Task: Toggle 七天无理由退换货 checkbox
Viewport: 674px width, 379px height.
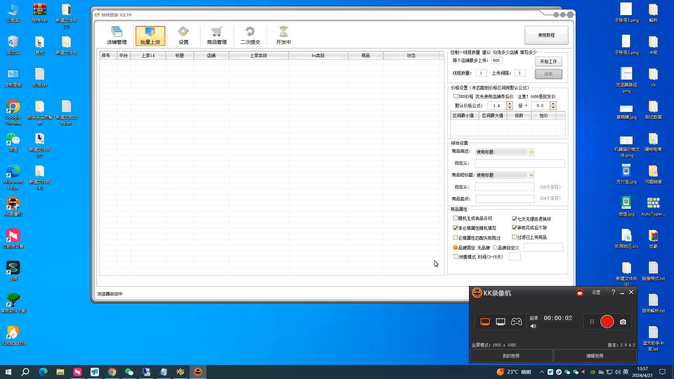Action: coord(514,219)
